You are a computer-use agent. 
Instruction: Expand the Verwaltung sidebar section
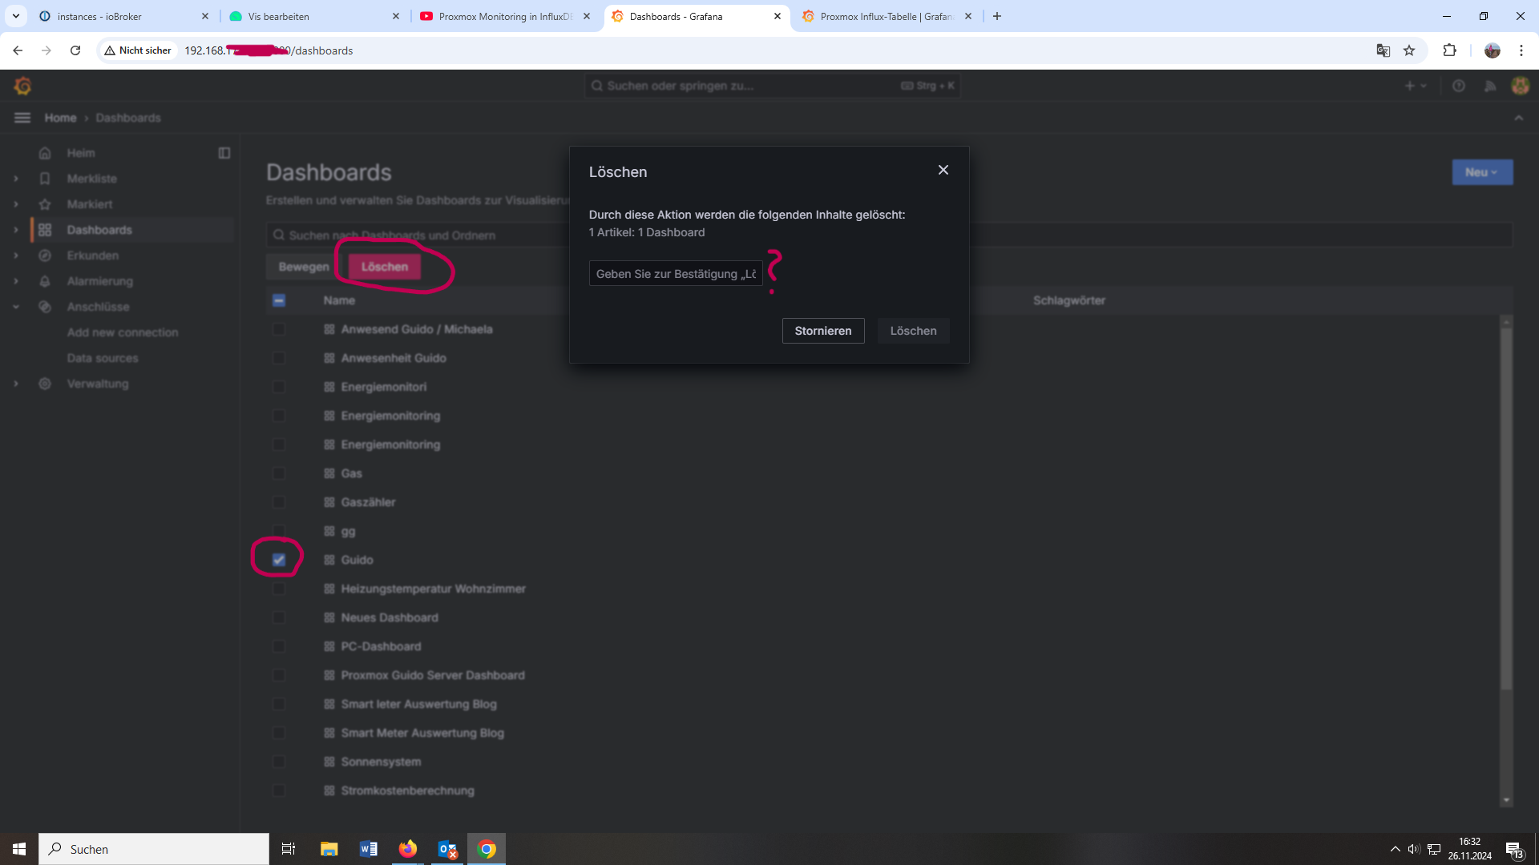pyautogui.click(x=16, y=384)
